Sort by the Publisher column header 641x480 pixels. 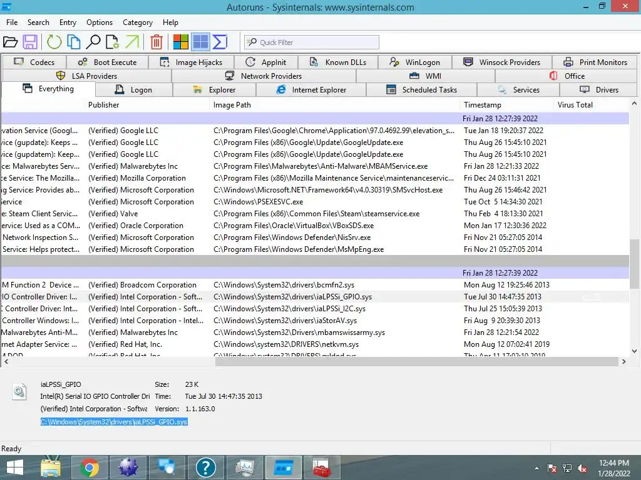(146, 105)
